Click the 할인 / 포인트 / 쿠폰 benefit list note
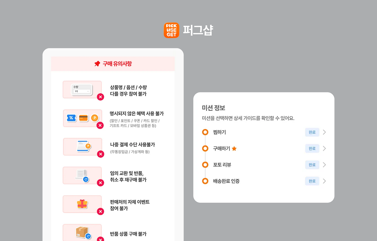The width and height of the screenshot is (377, 241). pyautogui.click(x=135, y=123)
